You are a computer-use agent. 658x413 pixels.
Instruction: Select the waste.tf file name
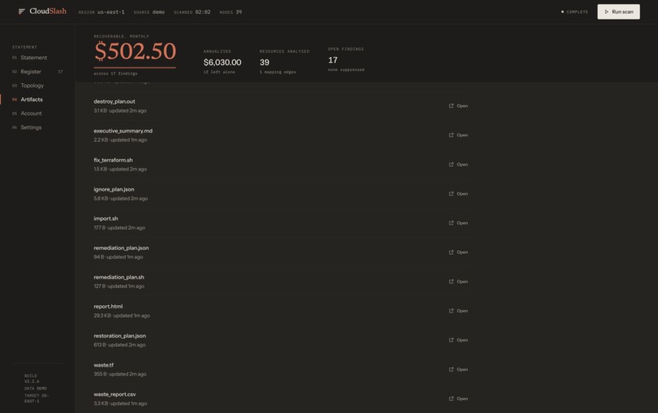tap(103, 365)
